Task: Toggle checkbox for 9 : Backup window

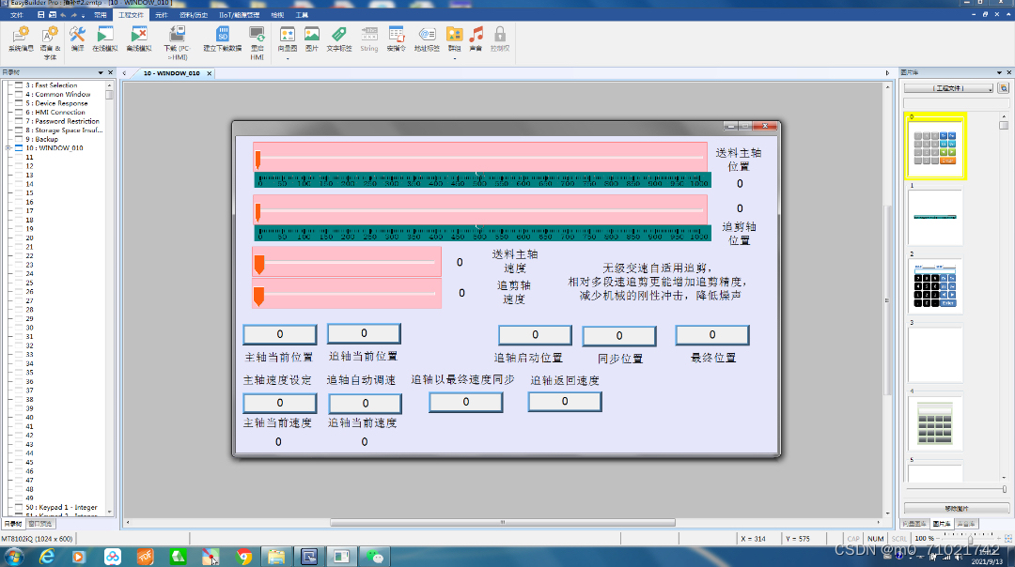Action: tap(19, 139)
